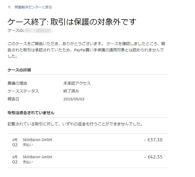Screen dimensions: 195x177
Task: Click the –€37.10 amount
Action: pyautogui.click(x=153, y=140)
